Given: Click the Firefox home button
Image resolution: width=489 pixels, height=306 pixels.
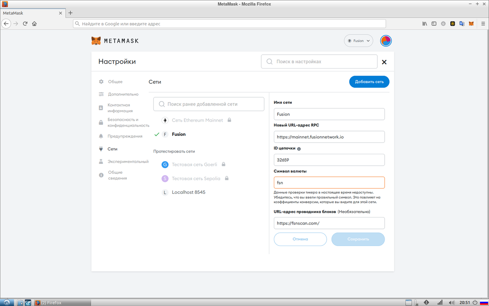Looking at the screenshot, I should (x=34, y=24).
